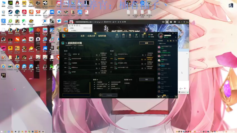Click the scrollbar in the right white panel
The width and height of the screenshot is (237, 133).
click(x=188, y=69)
